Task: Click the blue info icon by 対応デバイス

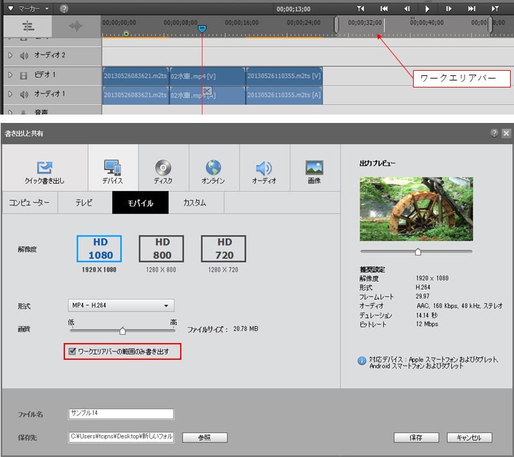Action: 362,361
